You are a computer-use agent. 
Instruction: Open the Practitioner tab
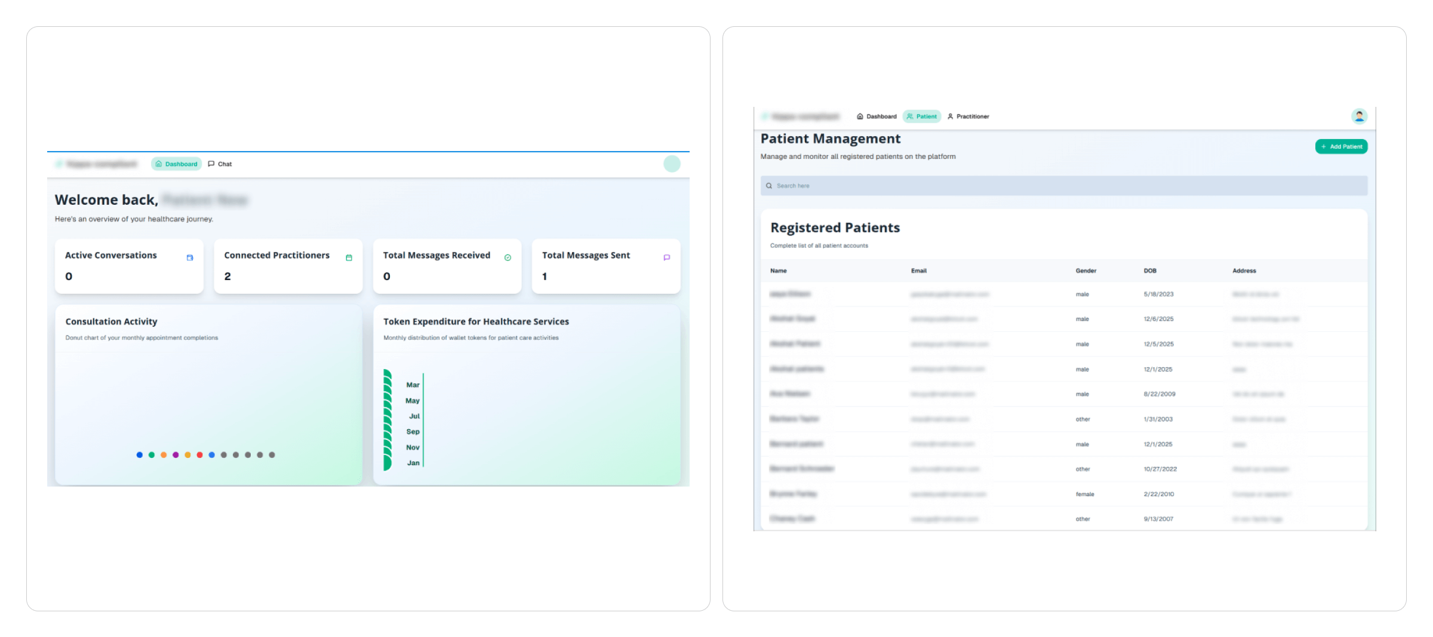click(x=968, y=116)
